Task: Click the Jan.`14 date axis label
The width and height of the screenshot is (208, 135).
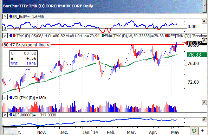Action: [90, 132]
